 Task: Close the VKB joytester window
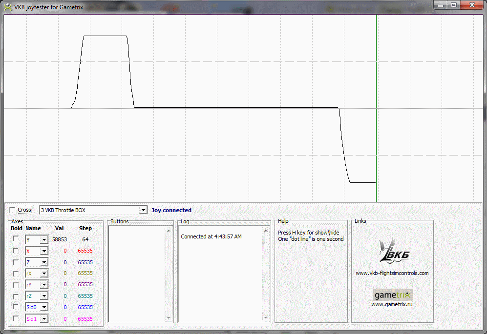click(472, 5)
